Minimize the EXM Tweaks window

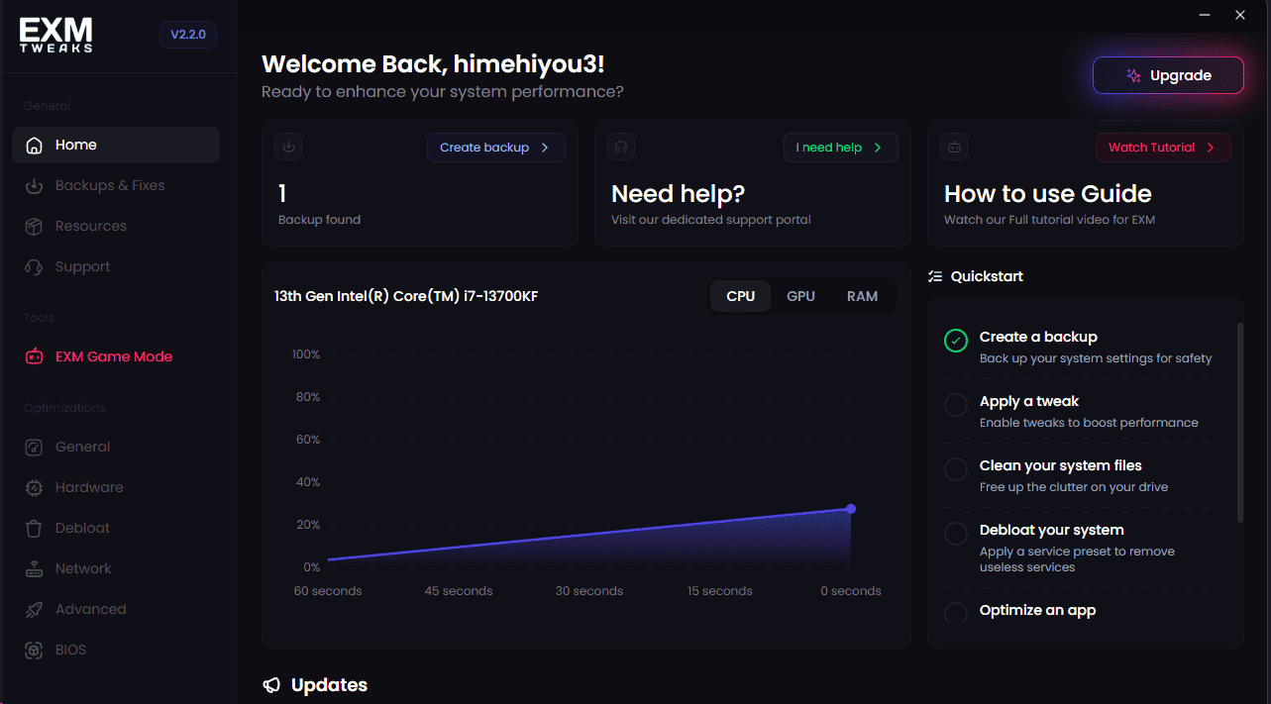tap(1205, 15)
